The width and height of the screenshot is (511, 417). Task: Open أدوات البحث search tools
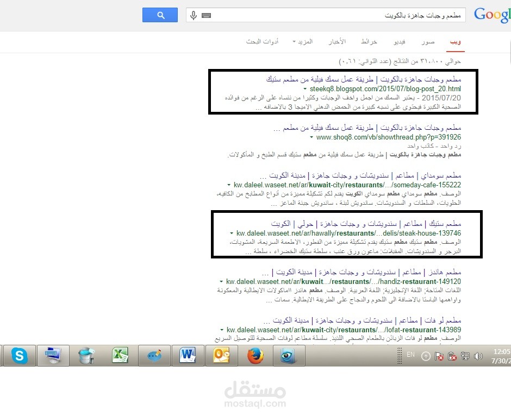[263, 42]
